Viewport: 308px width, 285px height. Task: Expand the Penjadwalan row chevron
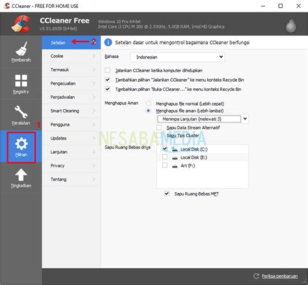[x=94, y=97]
